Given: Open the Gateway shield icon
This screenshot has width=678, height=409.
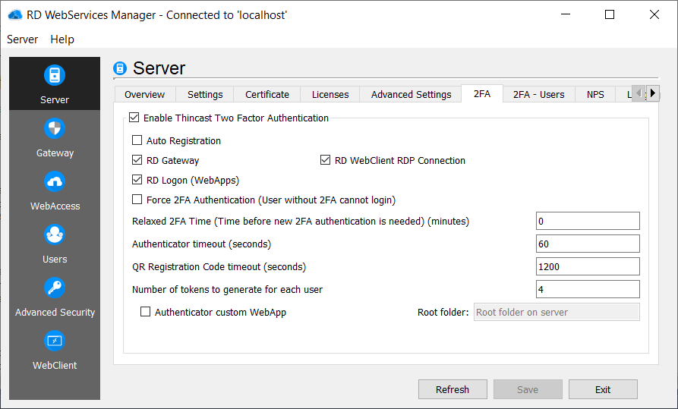Looking at the screenshot, I should [55, 129].
